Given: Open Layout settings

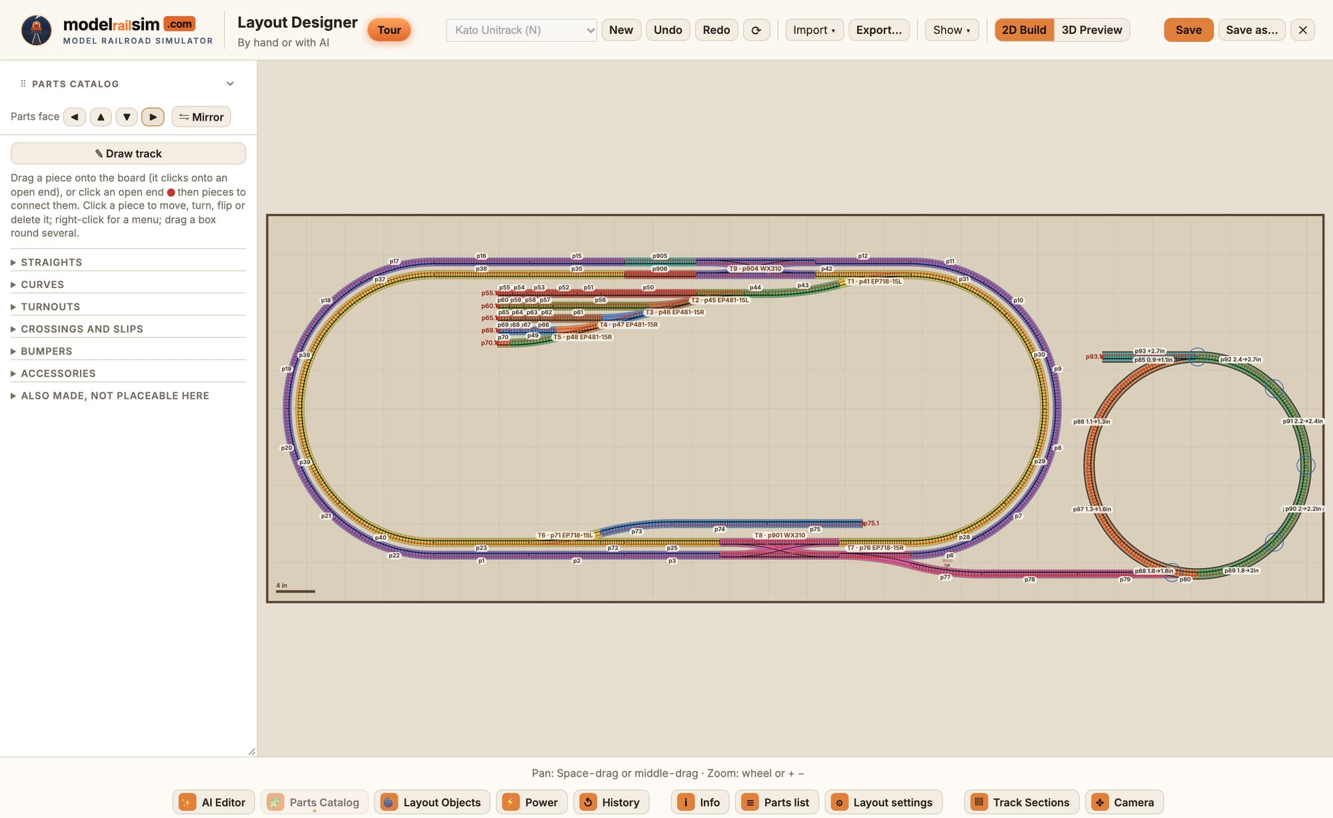Looking at the screenshot, I should (883, 802).
